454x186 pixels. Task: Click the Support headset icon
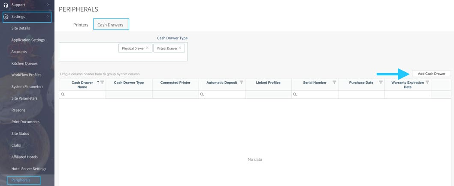(x=6, y=5)
